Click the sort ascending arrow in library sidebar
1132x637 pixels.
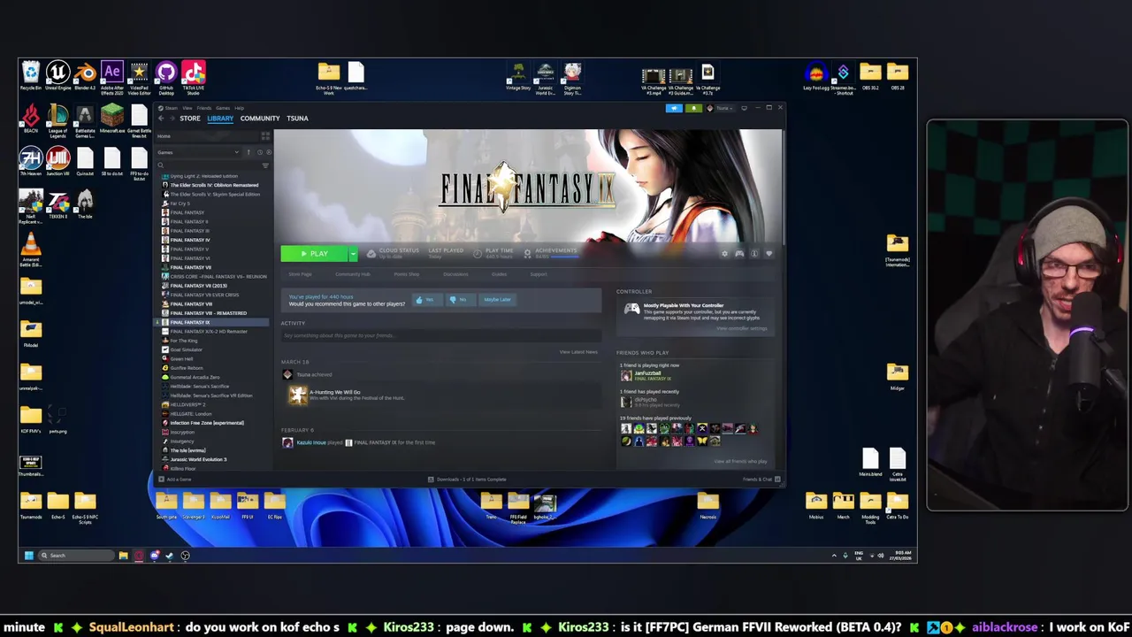249,152
